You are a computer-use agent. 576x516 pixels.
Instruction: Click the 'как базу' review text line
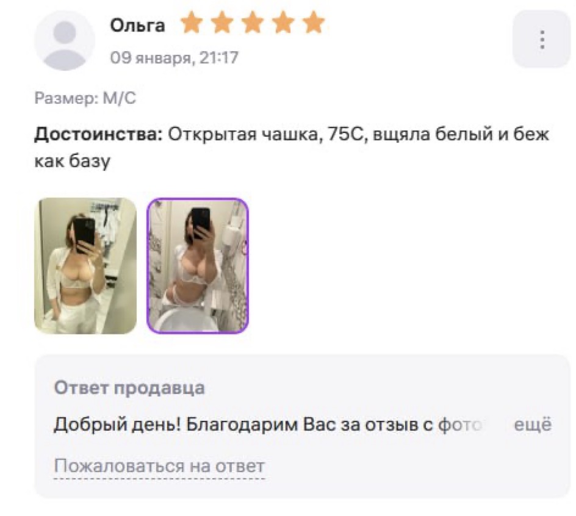click(x=73, y=161)
